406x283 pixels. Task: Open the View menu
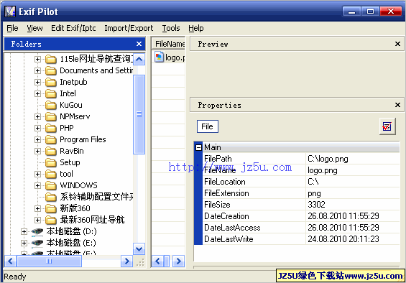click(x=34, y=28)
